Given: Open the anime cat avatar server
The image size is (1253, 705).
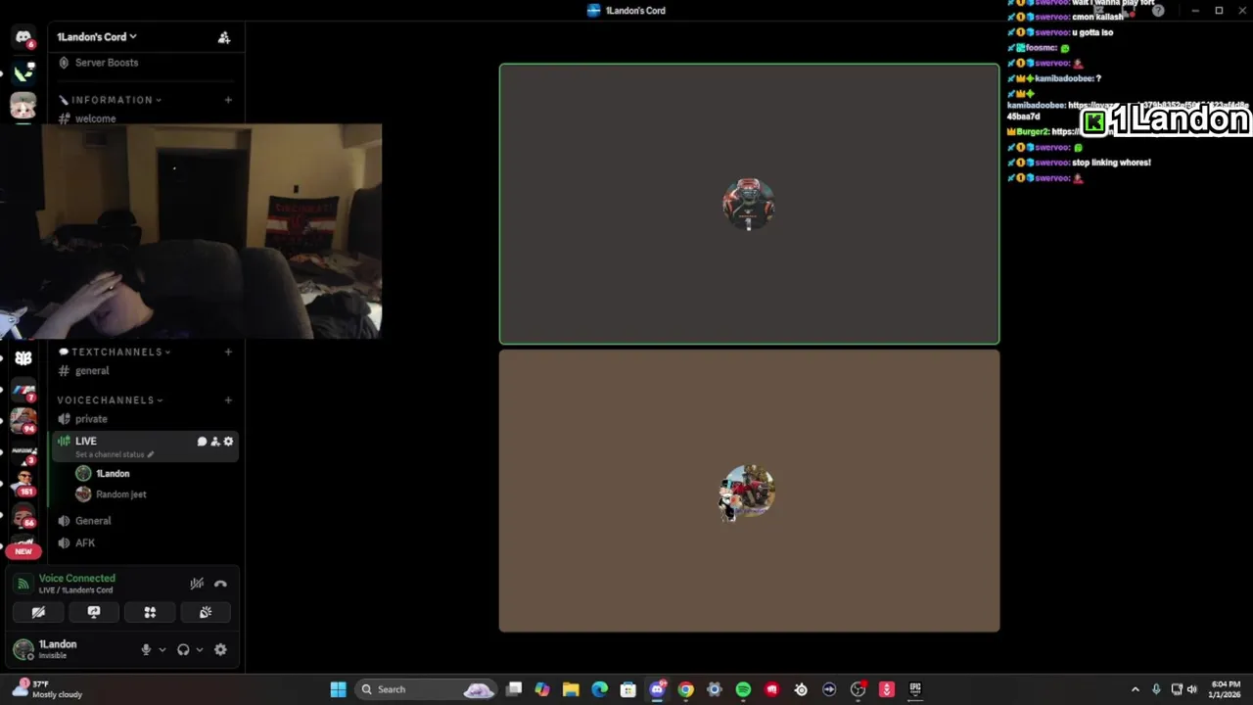Looking at the screenshot, I should 23,105.
